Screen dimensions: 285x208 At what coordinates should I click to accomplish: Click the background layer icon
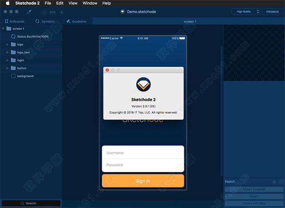coord(13,76)
